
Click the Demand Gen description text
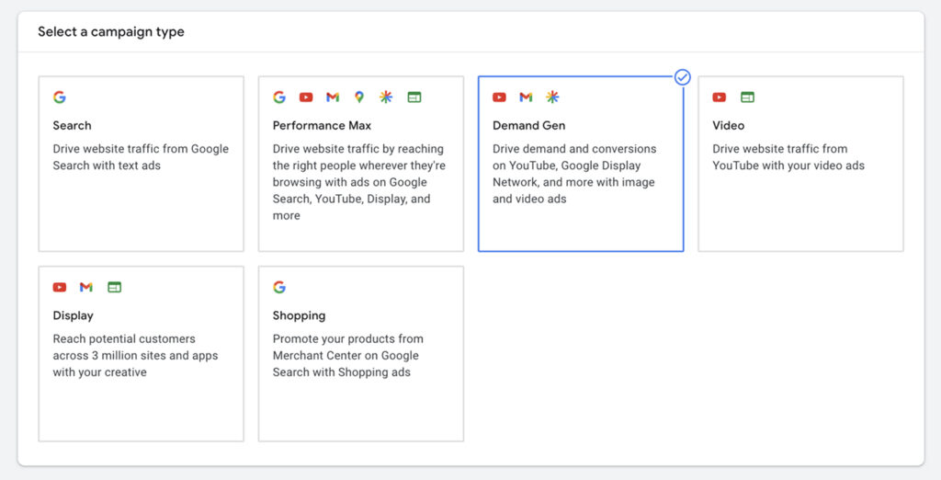[573, 174]
